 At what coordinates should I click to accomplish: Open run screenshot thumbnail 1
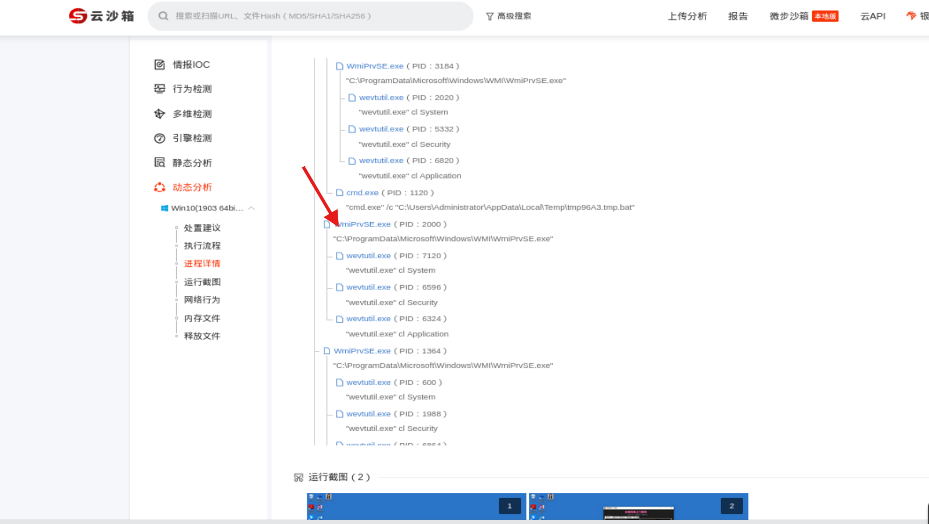point(416,506)
